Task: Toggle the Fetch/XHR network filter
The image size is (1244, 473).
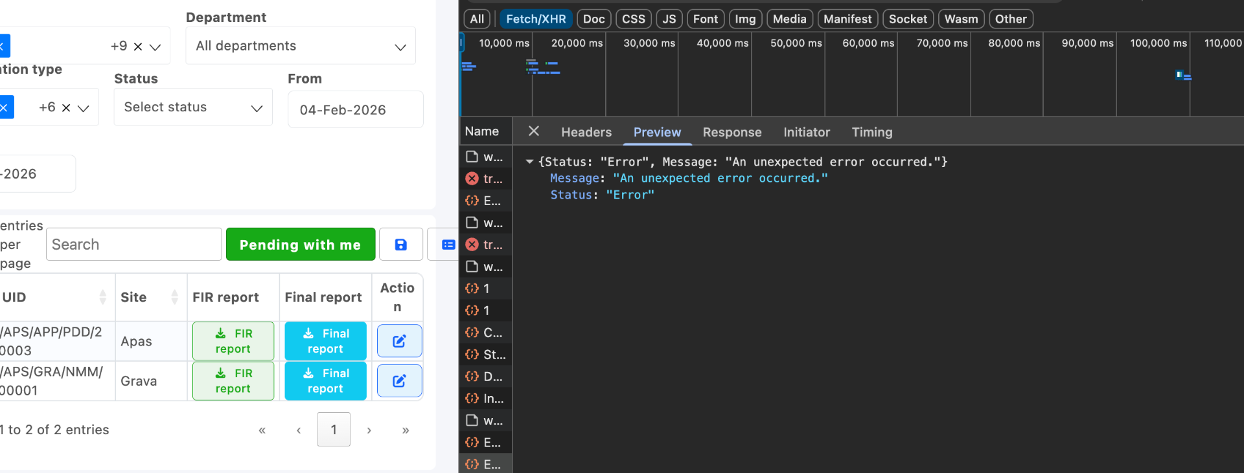Action: pos(535,19)
